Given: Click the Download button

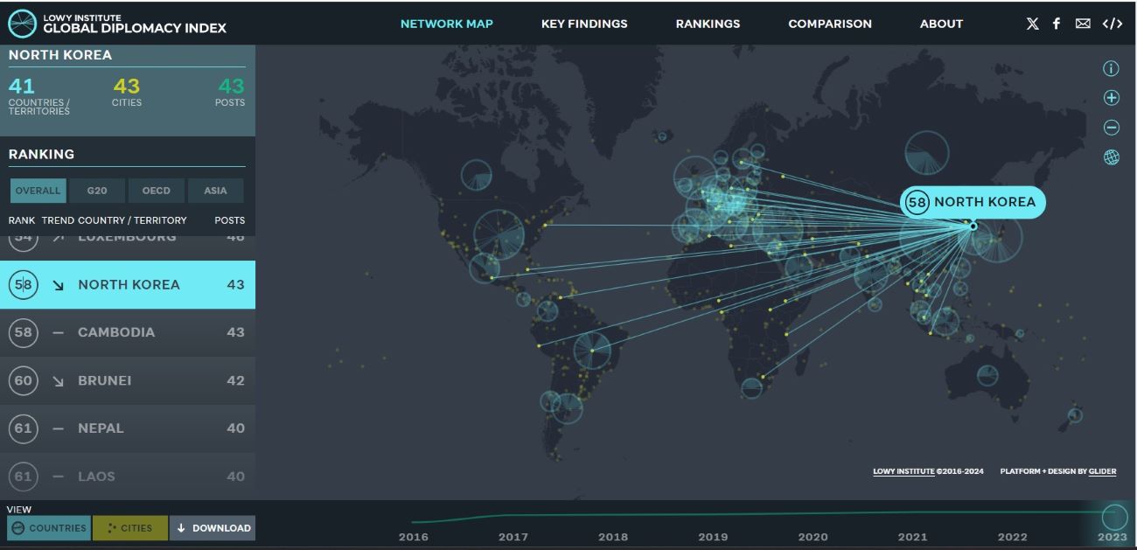Looking at the screenshot, I should point(213,528).
